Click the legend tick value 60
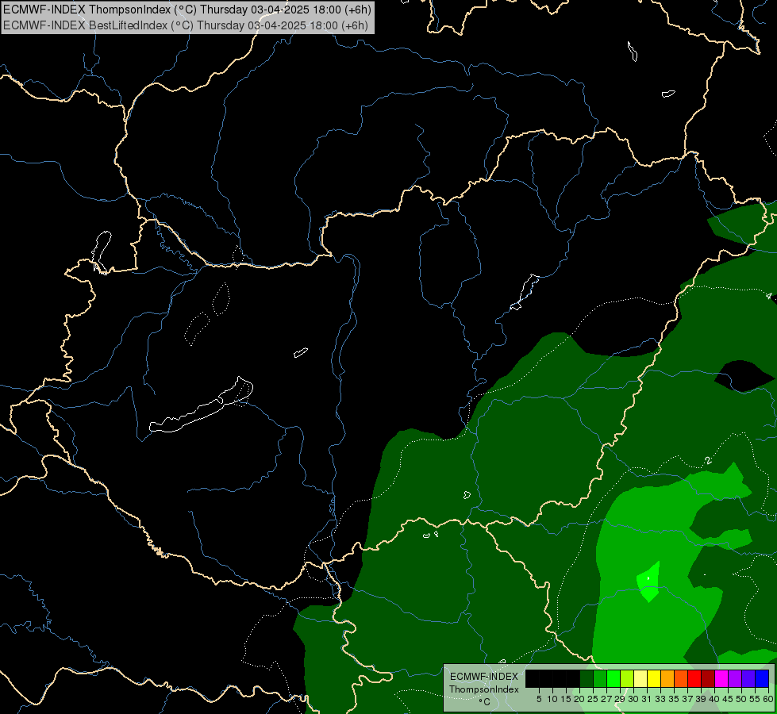Image resolution: width=777 pixels, height=714 pixels. (x=768, y=699)
